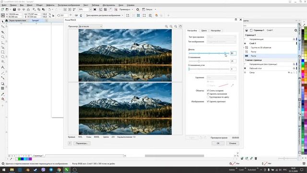This screenshot has width=307, height=173.
Task: Toggle the Удалить оригинал checkbox
Action: click(208, 101)
